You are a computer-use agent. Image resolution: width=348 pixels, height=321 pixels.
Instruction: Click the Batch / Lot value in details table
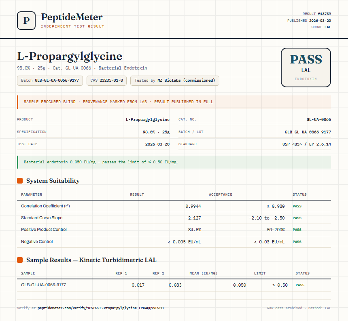[x=308, y=132]
